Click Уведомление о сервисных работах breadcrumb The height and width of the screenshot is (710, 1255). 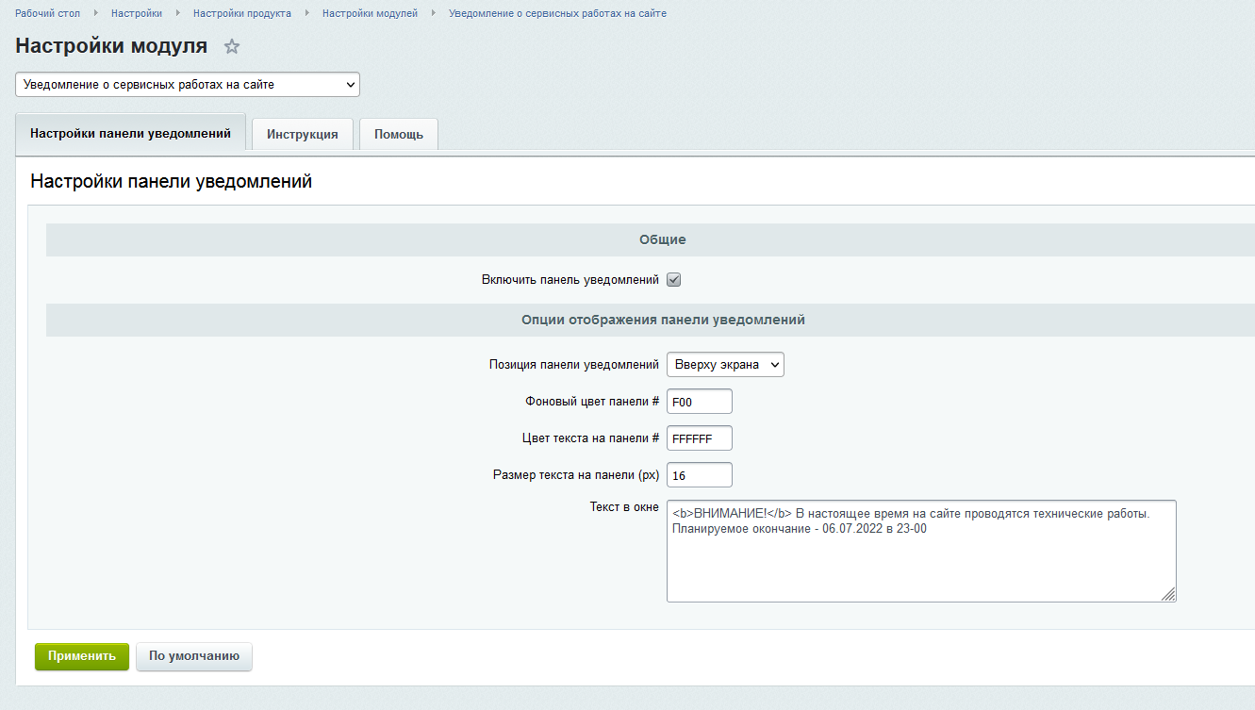pos(557,13)
